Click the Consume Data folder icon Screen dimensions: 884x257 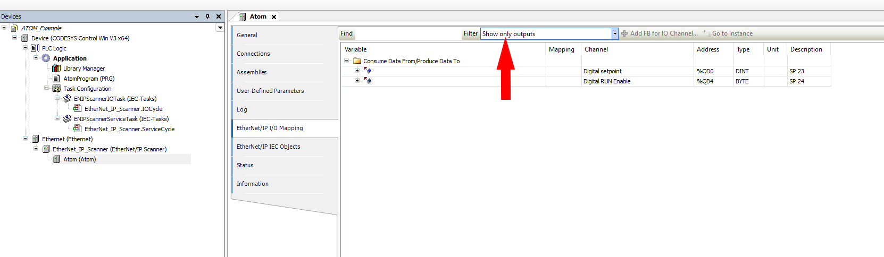tap(357, 61)
